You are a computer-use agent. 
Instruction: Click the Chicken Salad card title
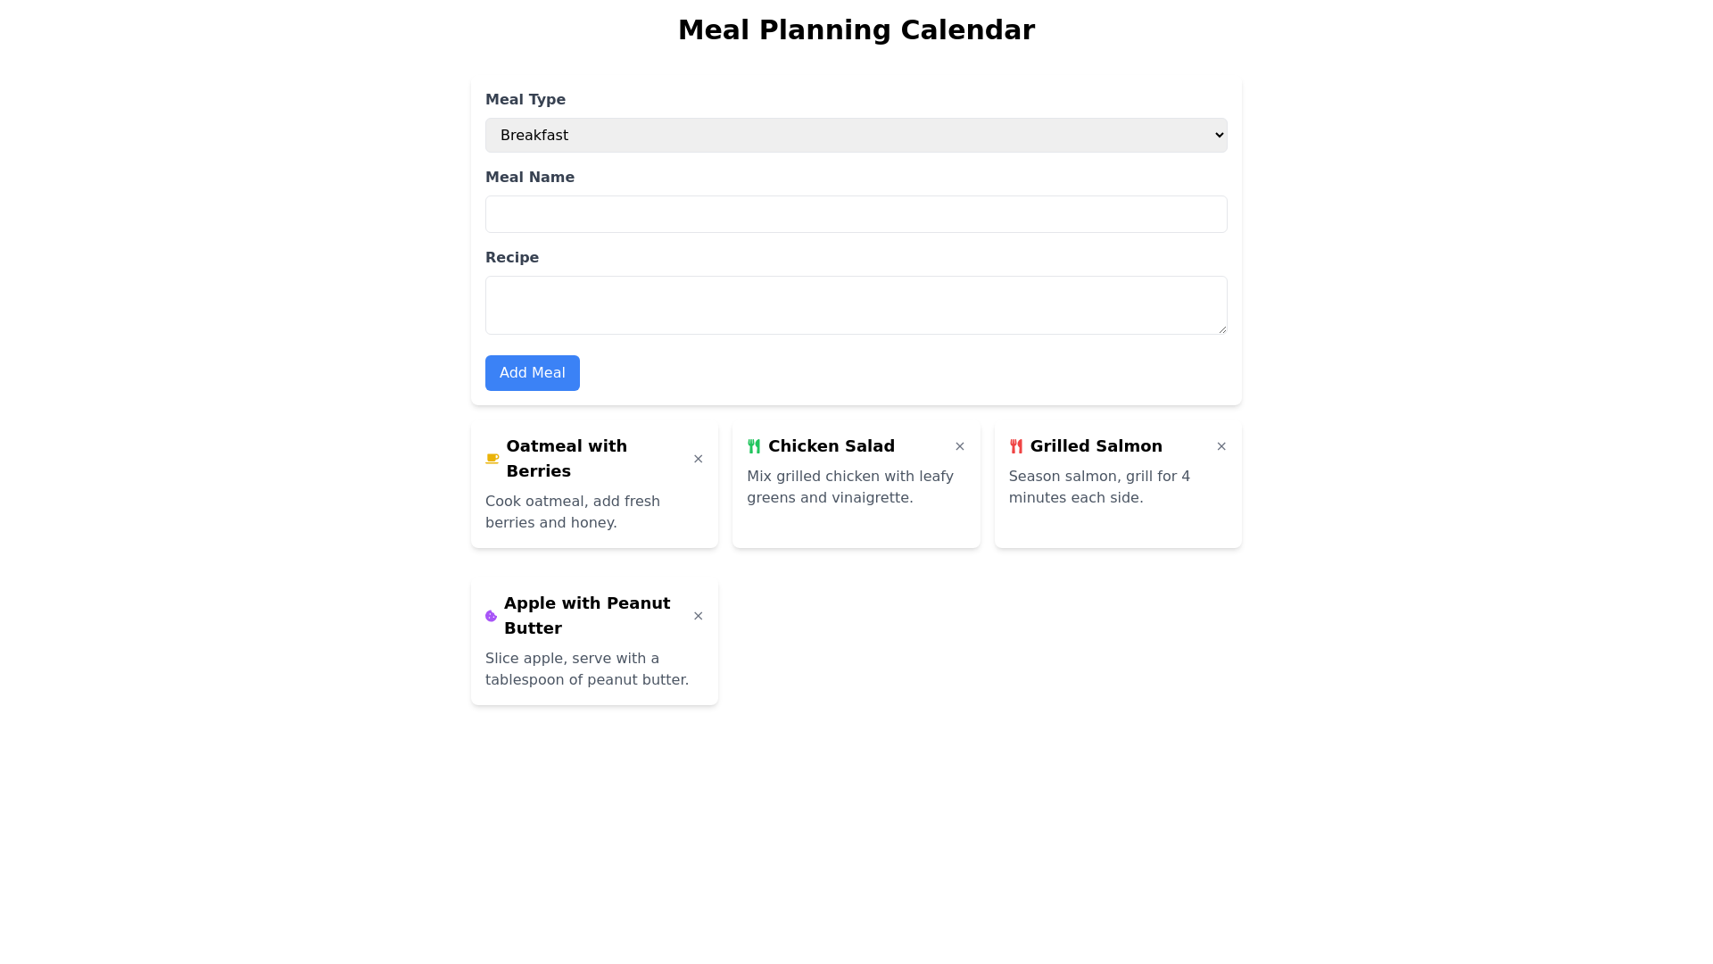pos(831,446)
